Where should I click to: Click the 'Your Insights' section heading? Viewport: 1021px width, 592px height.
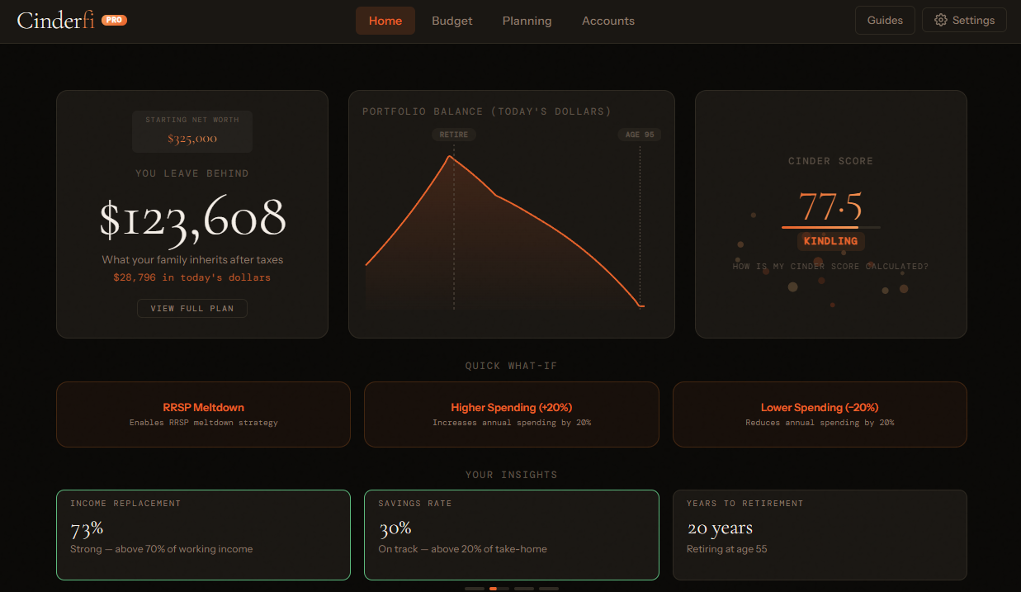click(x=511, y=475)
